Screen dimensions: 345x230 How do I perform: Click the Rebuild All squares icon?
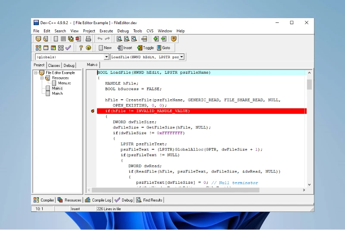pyautogui.click(x=61, y=48)
